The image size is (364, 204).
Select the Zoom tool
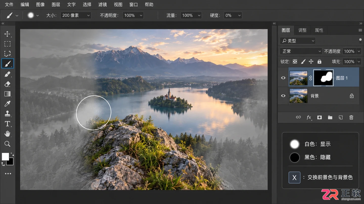point(7,144)
